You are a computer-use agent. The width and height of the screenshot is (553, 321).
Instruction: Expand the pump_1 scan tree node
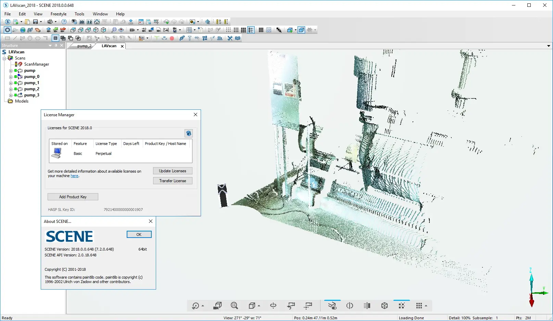pyautogui.click(x=11, y=83)
